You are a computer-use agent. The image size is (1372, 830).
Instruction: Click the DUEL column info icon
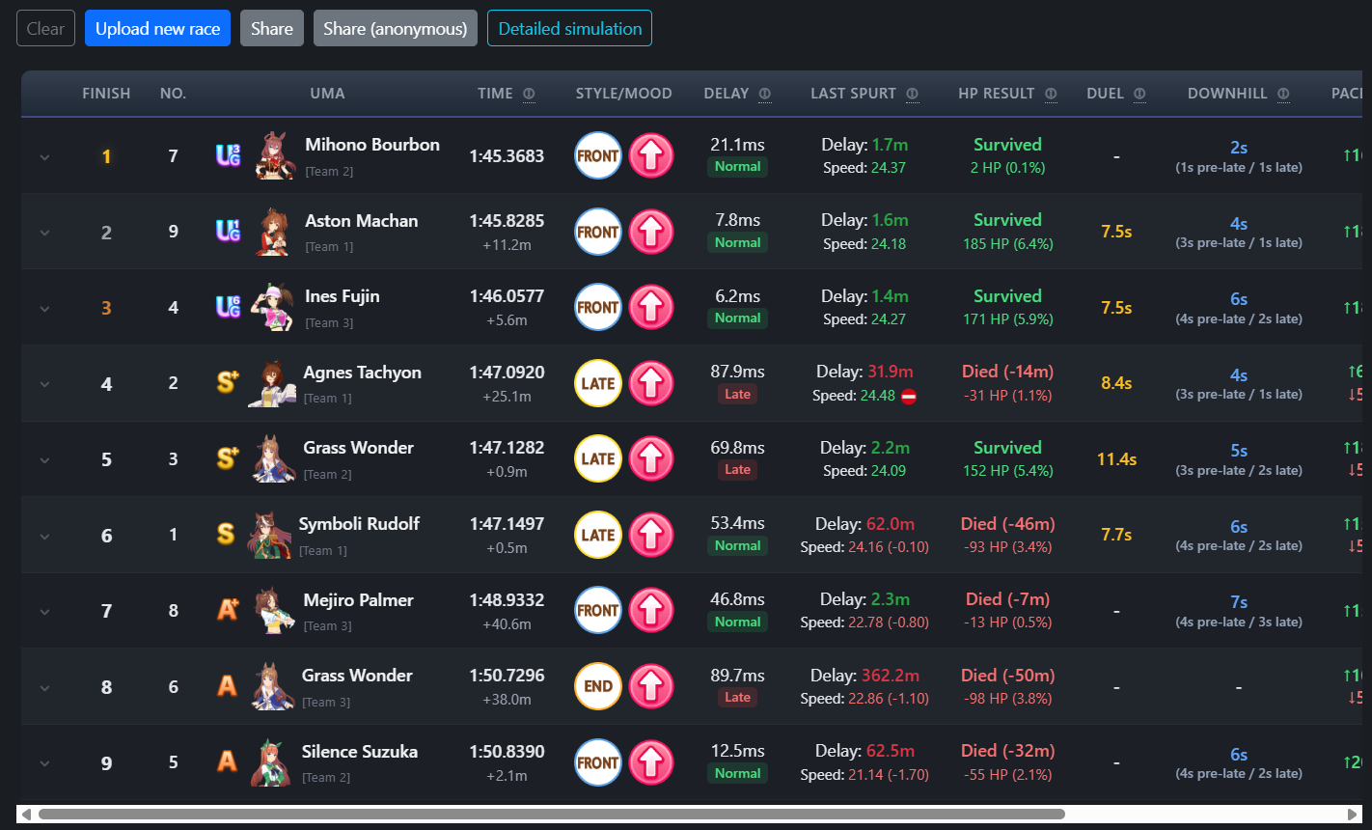(1139, 94)
